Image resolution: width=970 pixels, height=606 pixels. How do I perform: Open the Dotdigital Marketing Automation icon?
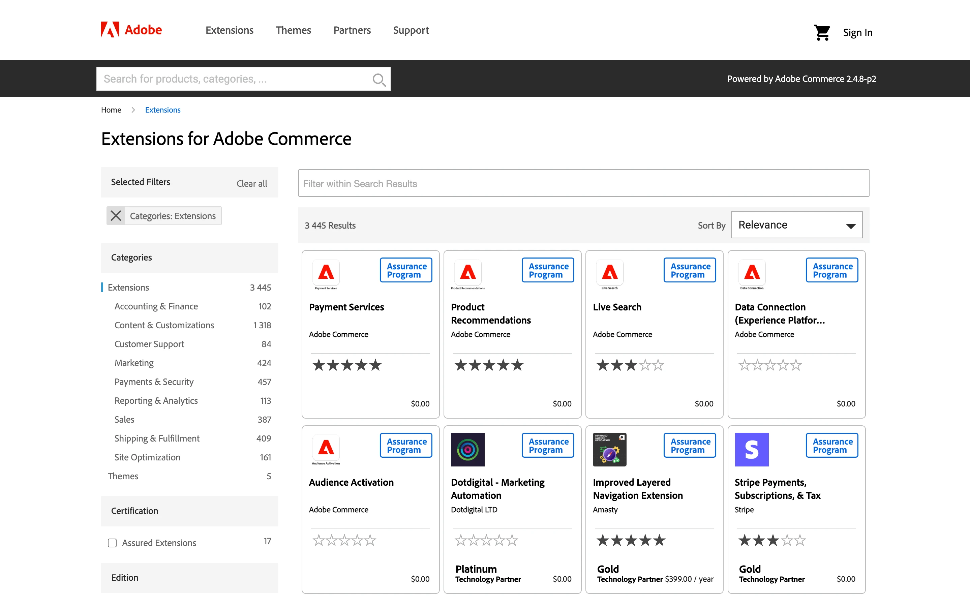point(467,449)
